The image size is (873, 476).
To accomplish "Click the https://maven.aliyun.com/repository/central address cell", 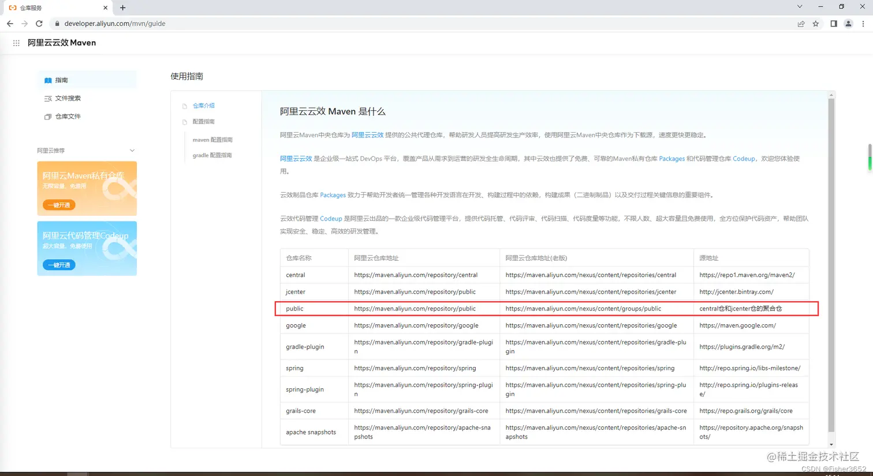I will point(416,275).
